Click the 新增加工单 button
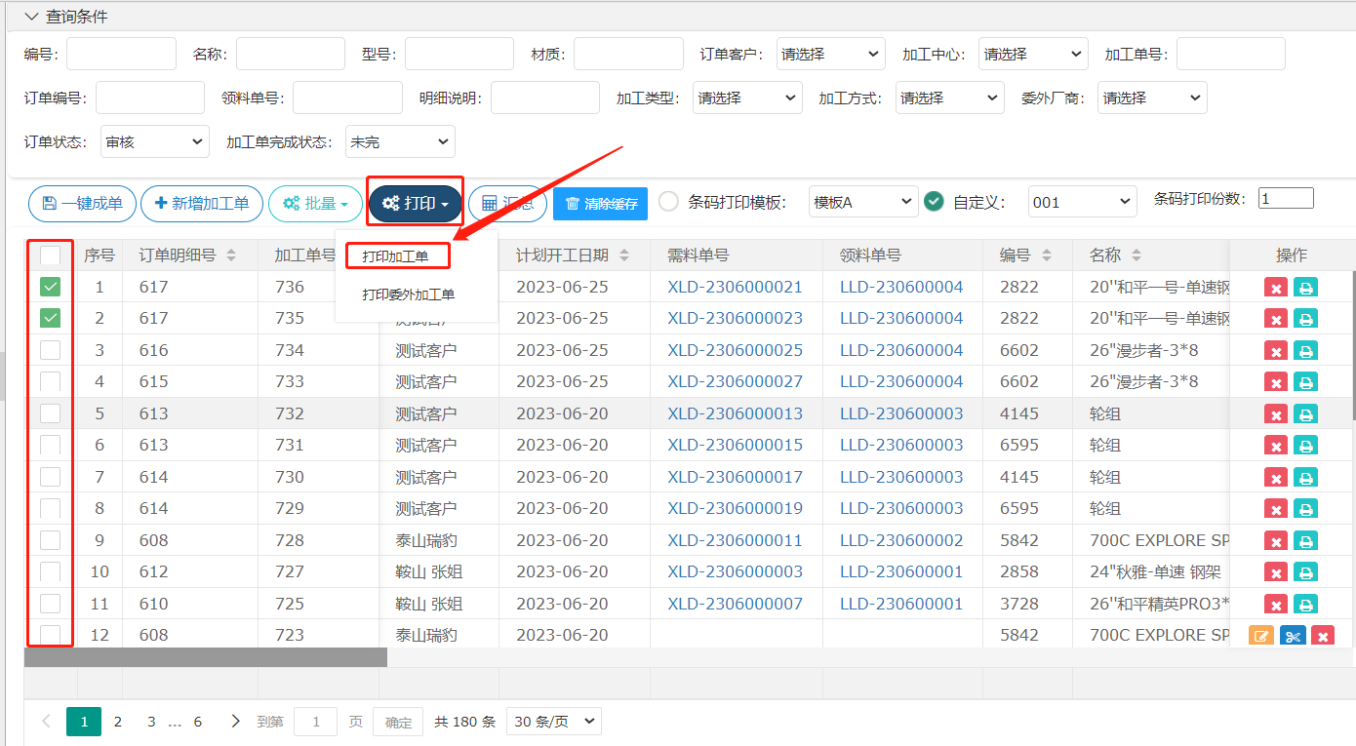Image resolution: width=1356 pixels, height=746 pixels. [202, 204]
